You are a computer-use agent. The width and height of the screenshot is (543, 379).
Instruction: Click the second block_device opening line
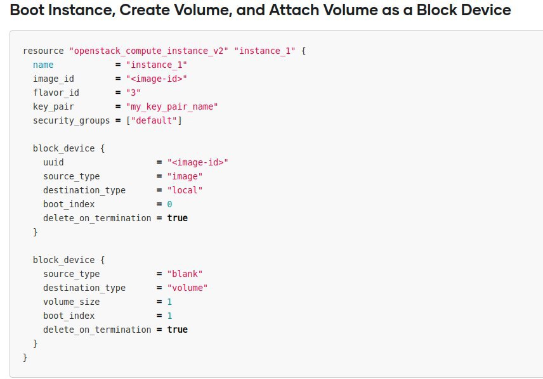tap(69, 260)
